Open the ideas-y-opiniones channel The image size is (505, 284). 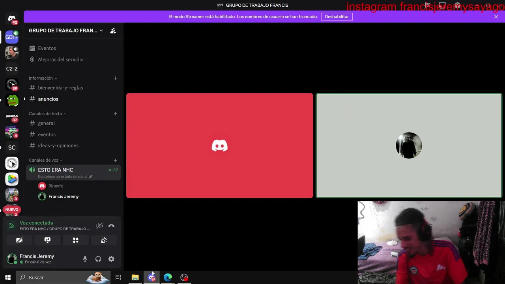74,146
